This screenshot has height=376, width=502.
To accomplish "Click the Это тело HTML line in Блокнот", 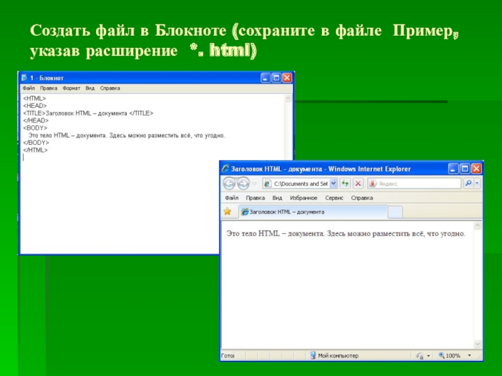I will [x=127, y=135].
